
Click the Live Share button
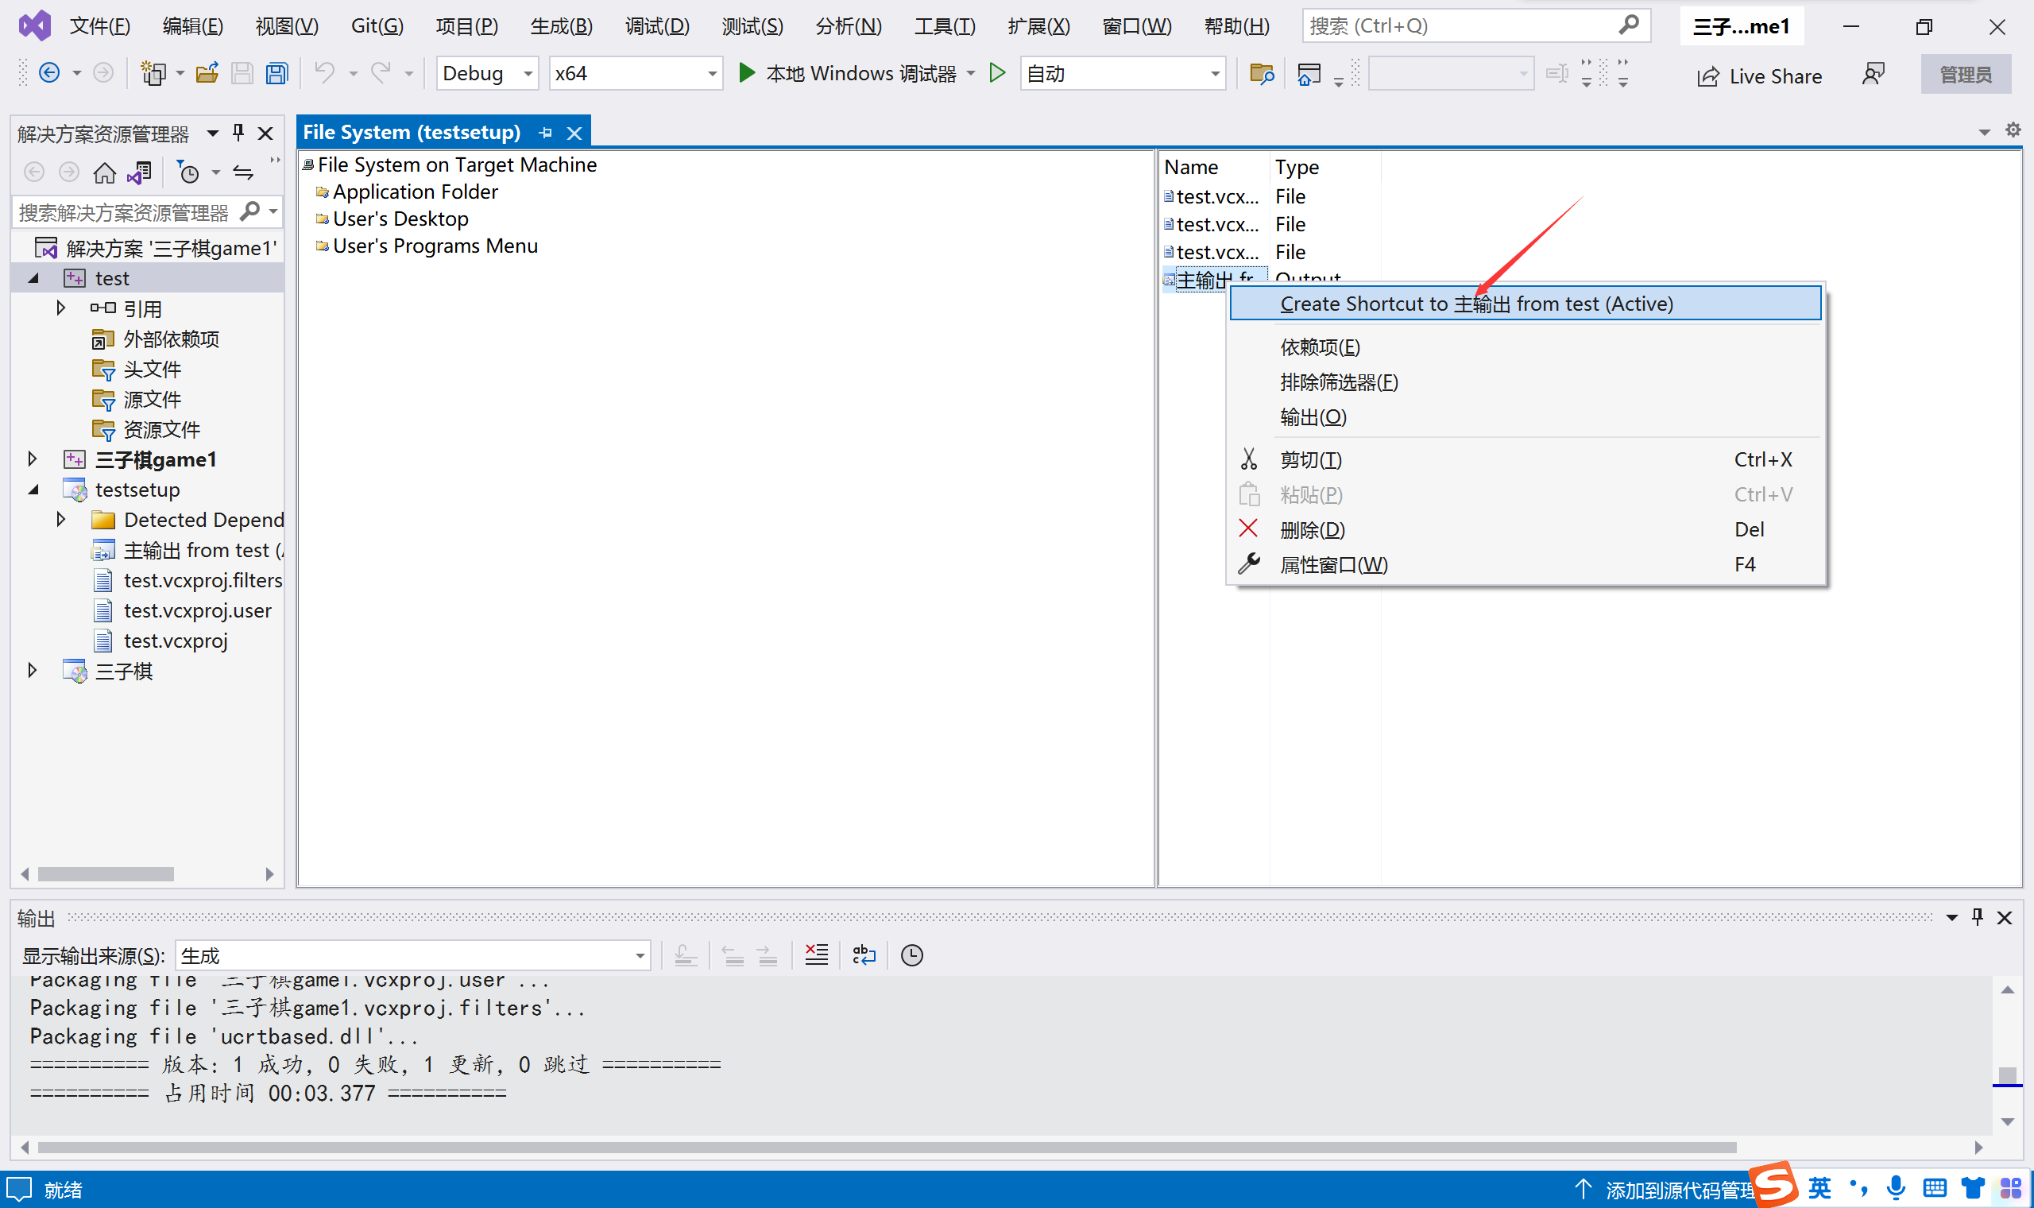pyautogui.click(x=1761, y=75)
